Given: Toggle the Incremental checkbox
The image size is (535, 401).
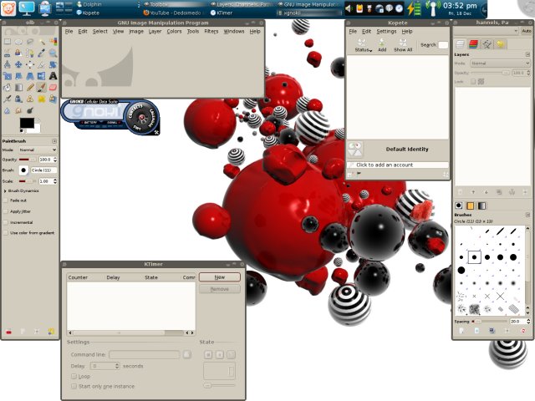Looking at the screenshot, I should tap(6, 222).
